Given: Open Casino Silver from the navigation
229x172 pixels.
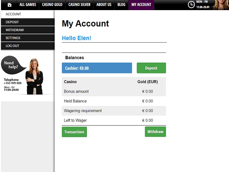Looking at the screenshot, I should (79, 5).
